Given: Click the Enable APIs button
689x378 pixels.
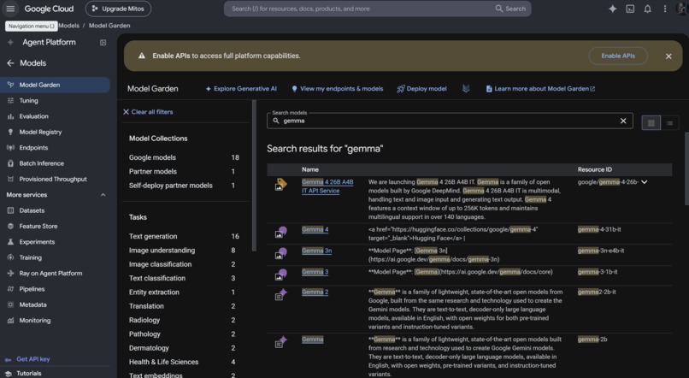Looking at the screenshot, I should pos(618,56).
